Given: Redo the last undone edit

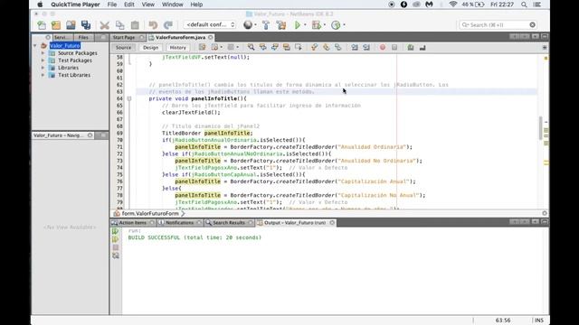Looking at the screenshot, I should (168, 25).
